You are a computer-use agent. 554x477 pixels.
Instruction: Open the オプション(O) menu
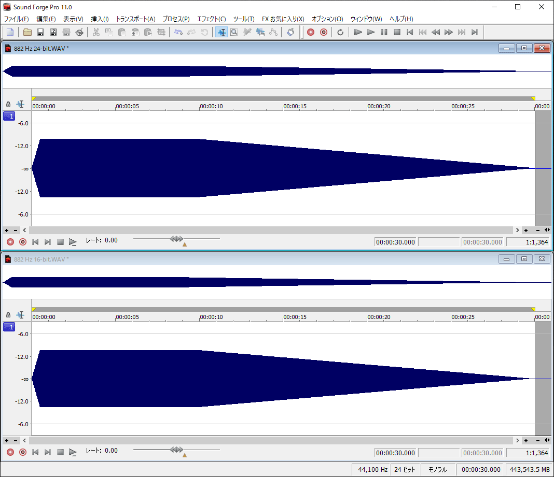tap(327, 19)
